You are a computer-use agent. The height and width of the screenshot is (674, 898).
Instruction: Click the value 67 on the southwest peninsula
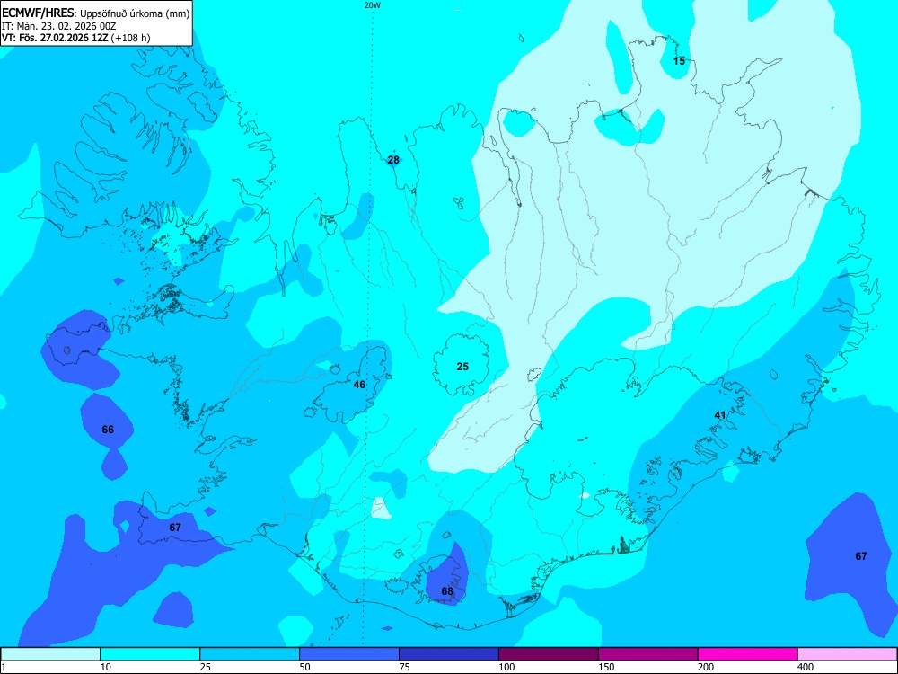175,528
